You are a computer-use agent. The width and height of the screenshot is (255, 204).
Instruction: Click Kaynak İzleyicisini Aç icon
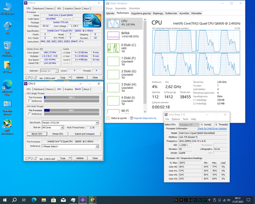pos(132,118)
